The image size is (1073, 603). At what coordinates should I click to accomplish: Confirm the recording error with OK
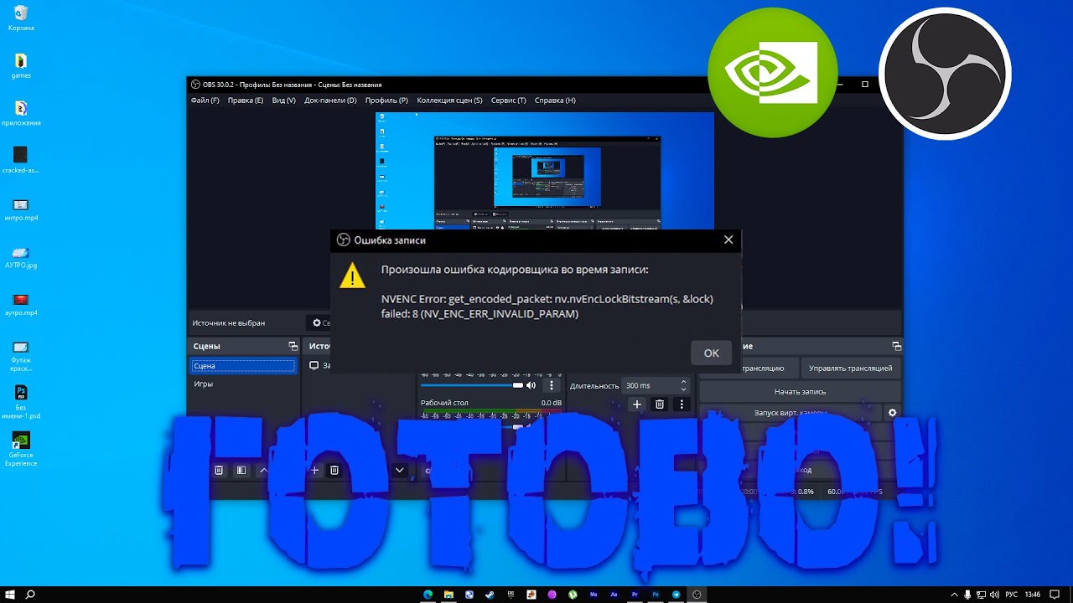click(x=712, y=353)
